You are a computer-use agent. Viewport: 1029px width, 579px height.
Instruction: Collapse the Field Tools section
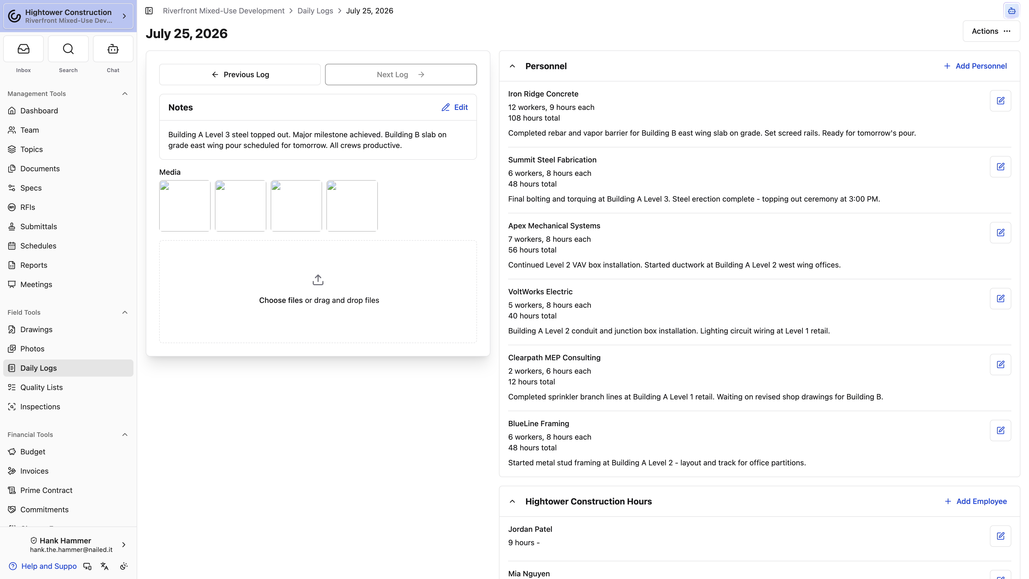125,313
